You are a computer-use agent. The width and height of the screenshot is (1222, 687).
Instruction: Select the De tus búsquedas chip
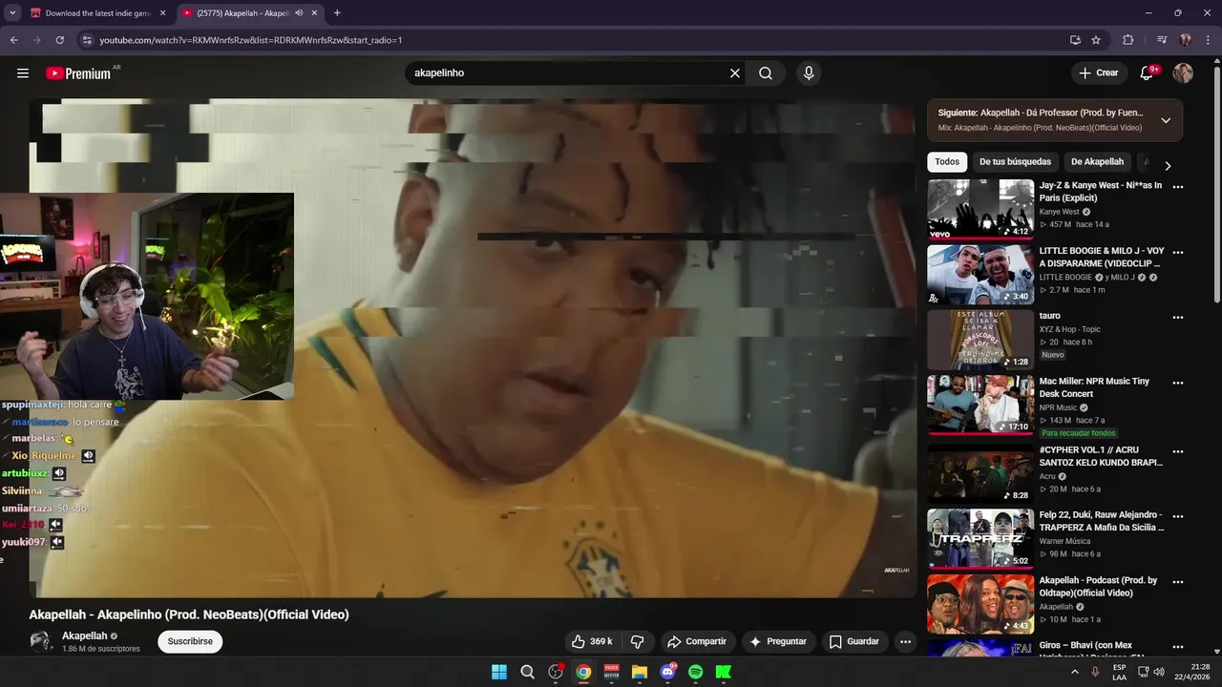click(1015, 162)
